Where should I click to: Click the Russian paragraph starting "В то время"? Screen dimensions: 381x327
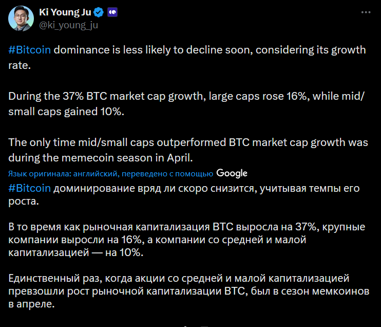pyautogui.click(x=186, y=240)
